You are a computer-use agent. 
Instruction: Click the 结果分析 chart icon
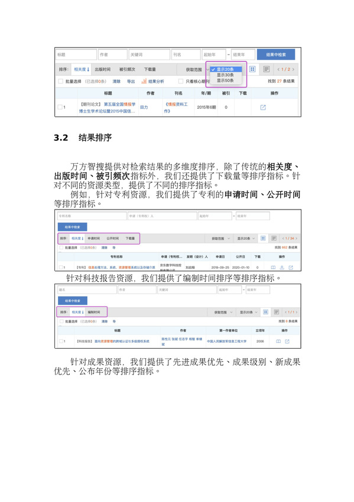144,81
